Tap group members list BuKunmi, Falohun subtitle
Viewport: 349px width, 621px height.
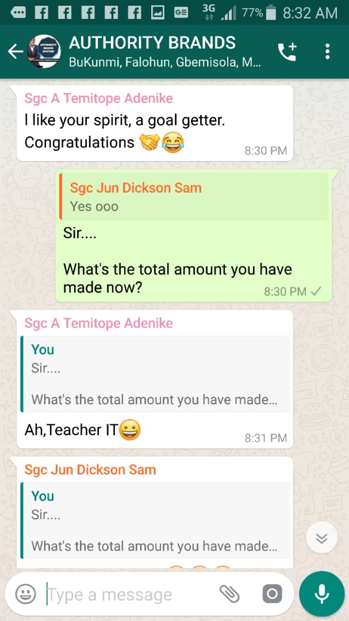tap(165, 63)
